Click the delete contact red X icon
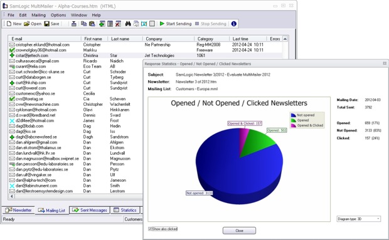Viewport: 389px width, 240px height. (x=118, y=24)
